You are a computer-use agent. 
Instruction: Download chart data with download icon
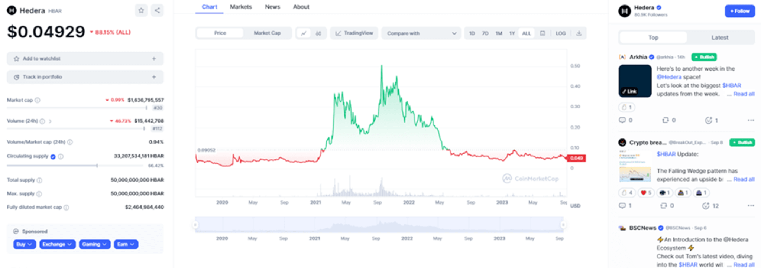(579, 33)
